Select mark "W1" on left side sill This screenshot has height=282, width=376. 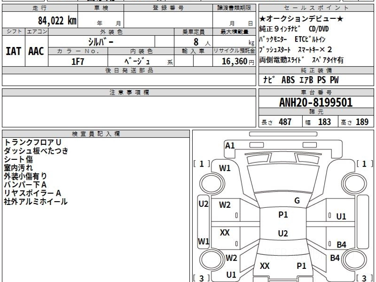(x=204, y=241)
